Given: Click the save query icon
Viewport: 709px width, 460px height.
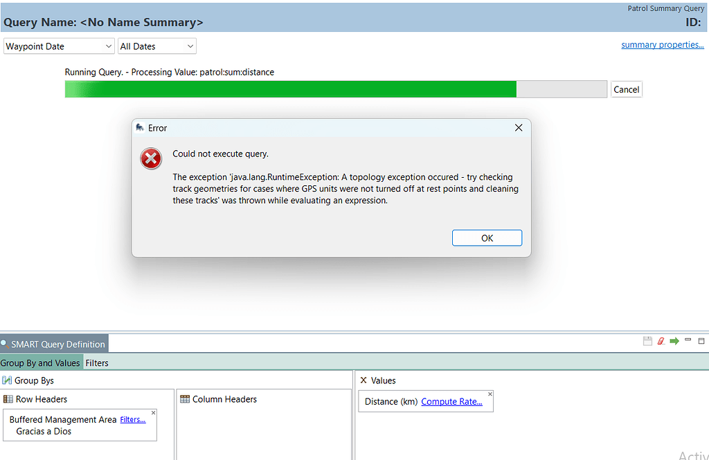Looking at the screenshot, I should point(647,340).
